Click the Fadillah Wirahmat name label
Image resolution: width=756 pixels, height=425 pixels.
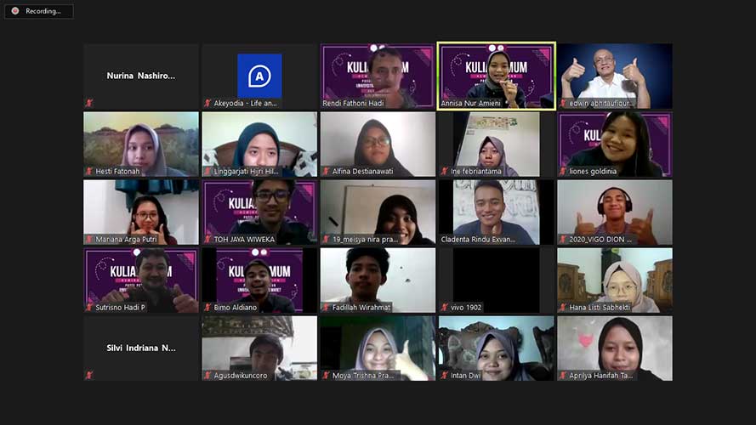click(x=362, y=308)
